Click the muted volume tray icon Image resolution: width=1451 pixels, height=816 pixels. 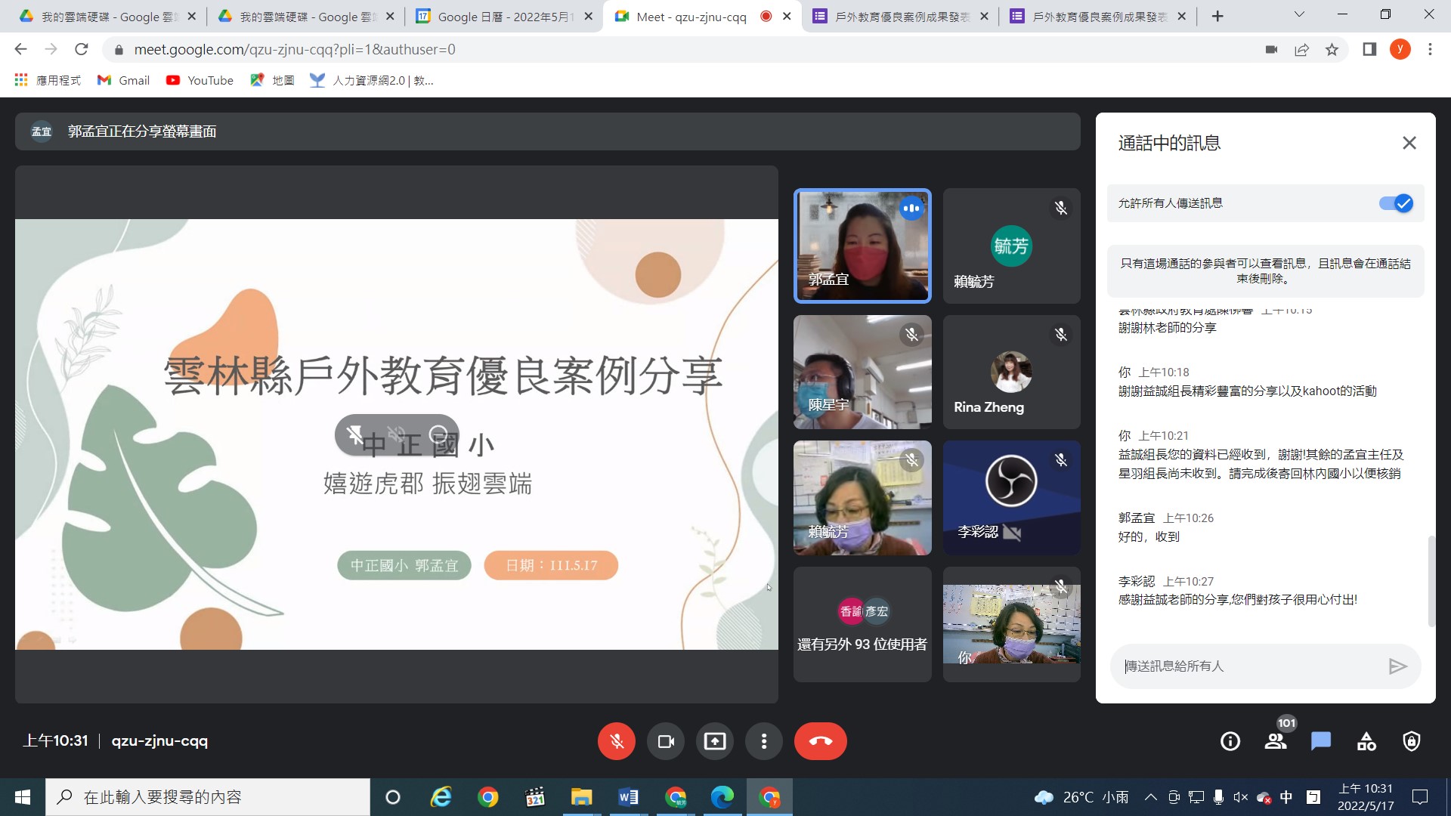(x=1240, y=797)
